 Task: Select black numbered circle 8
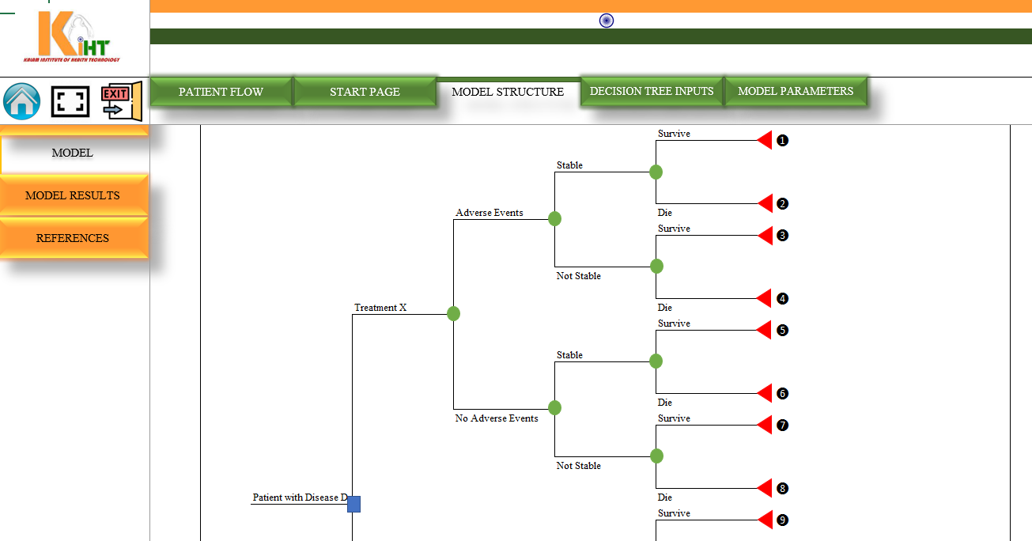point(782,489)
